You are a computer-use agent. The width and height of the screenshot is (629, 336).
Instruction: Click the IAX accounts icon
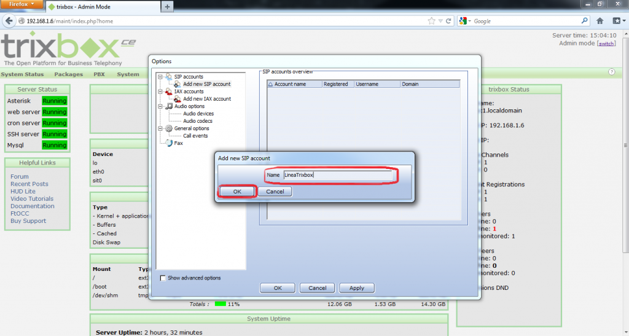169,92
